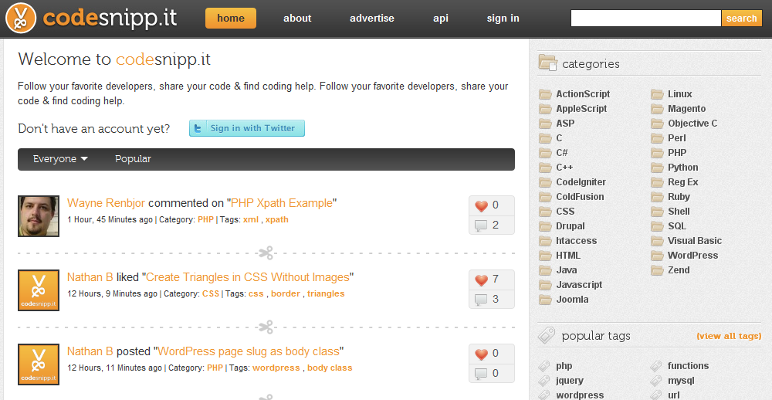The height and width of the screenshot is (400, 772).
Task: Open the about page
Action: 297,19
